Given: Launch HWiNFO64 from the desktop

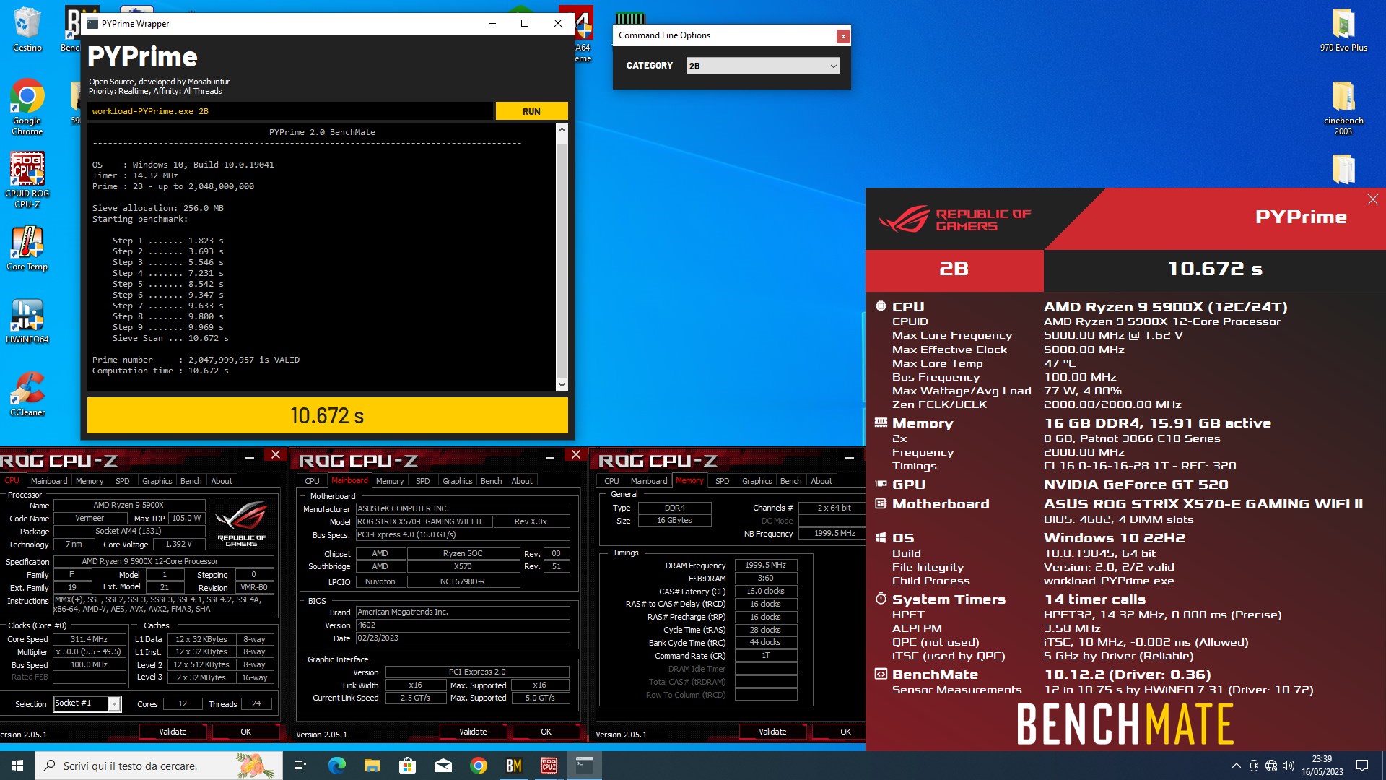Looking at the screenshot, I should 27,321.
